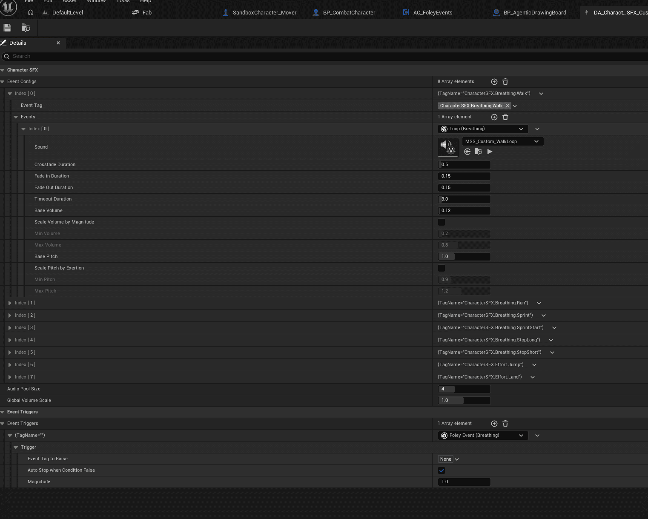648x519 pixels.
Task: Open Event Tag to Raise None dropdown
Action: click(449, 459)
